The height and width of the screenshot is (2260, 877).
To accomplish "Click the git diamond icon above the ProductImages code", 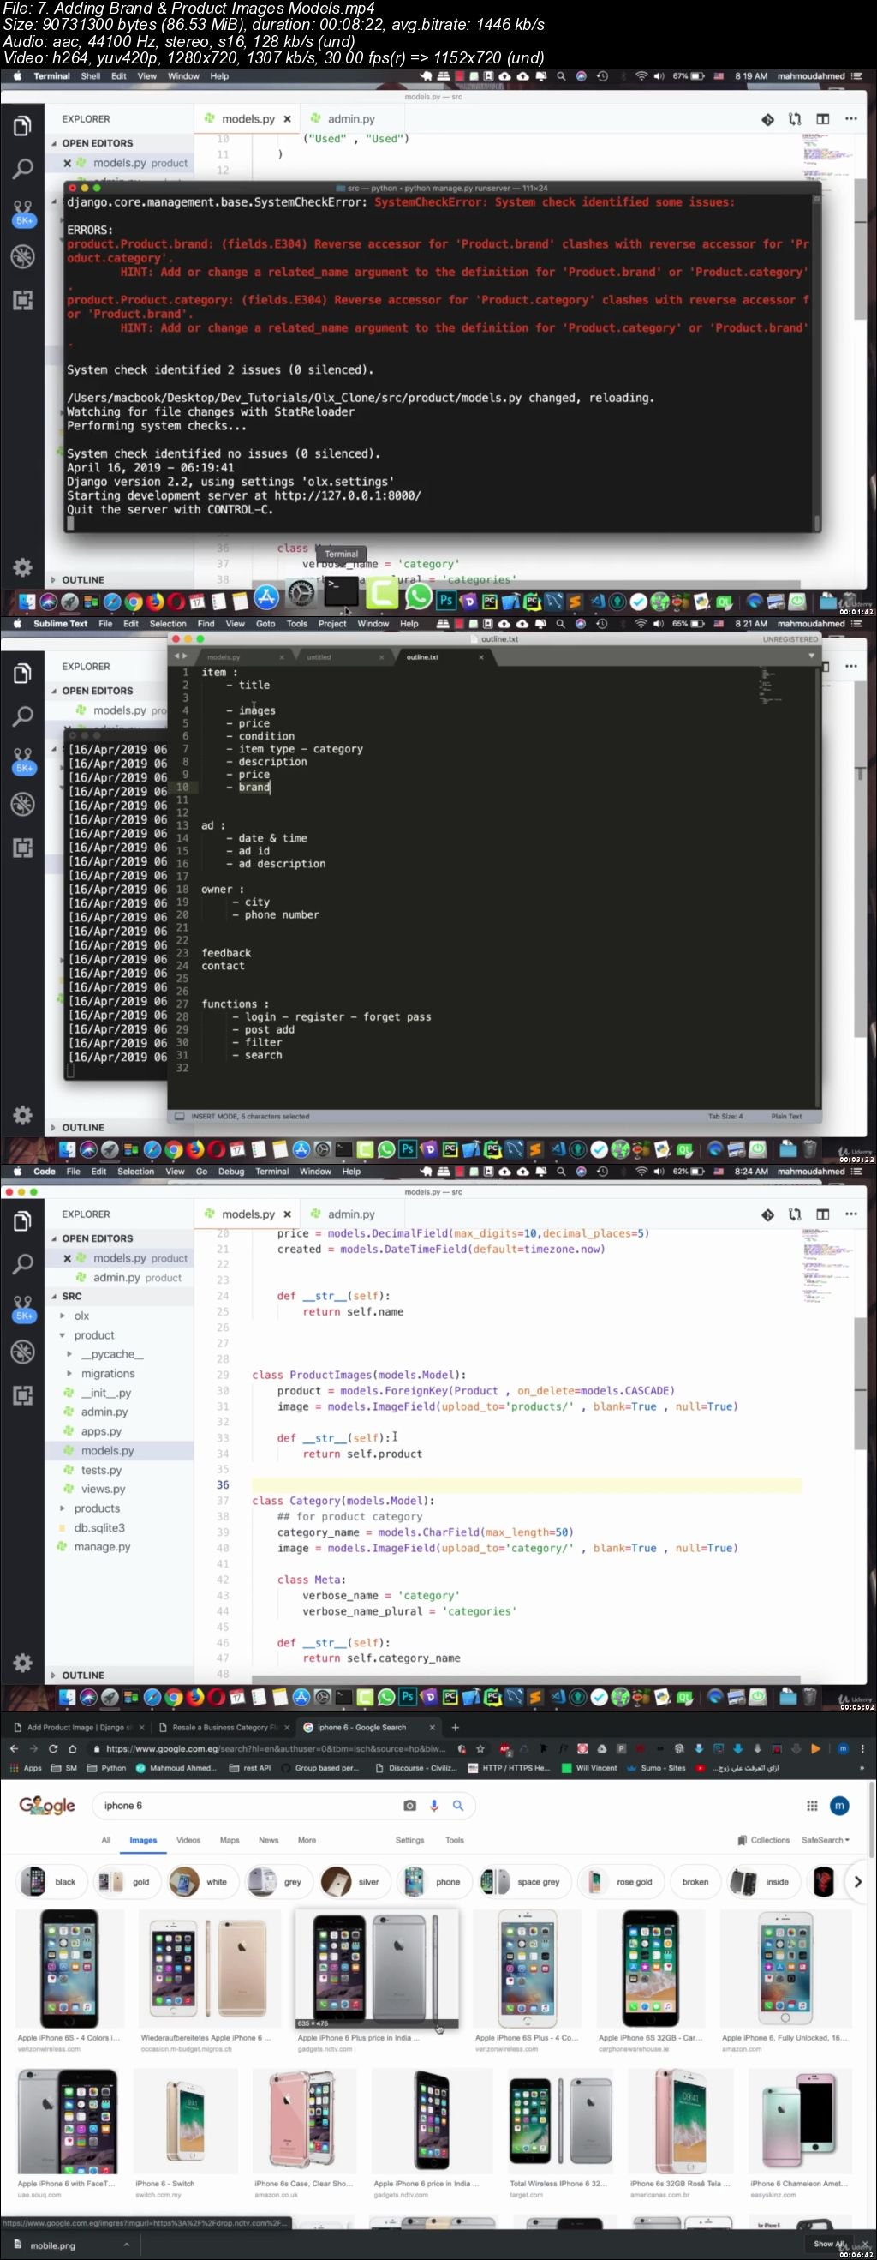I will pyautogui.click(x=767, y=1214).
